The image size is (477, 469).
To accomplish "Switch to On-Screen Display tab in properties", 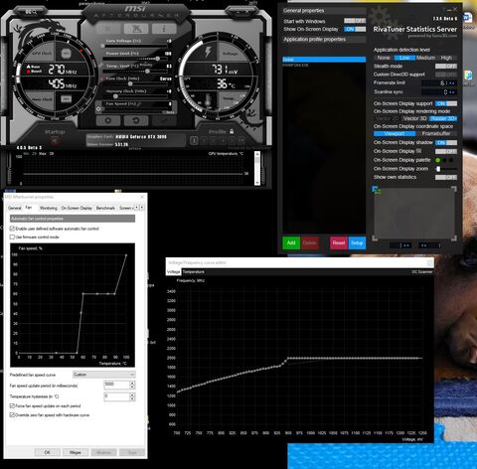I will [77, 208].
